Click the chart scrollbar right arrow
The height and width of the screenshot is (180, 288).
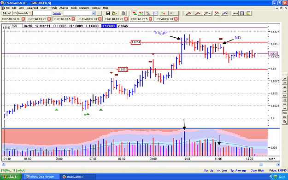[x=278, y=164]
